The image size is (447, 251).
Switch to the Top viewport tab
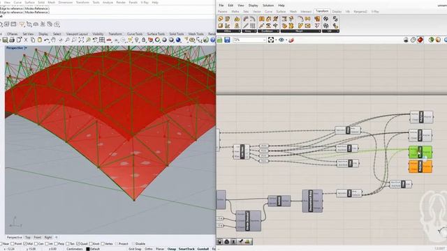click(28, 237)
